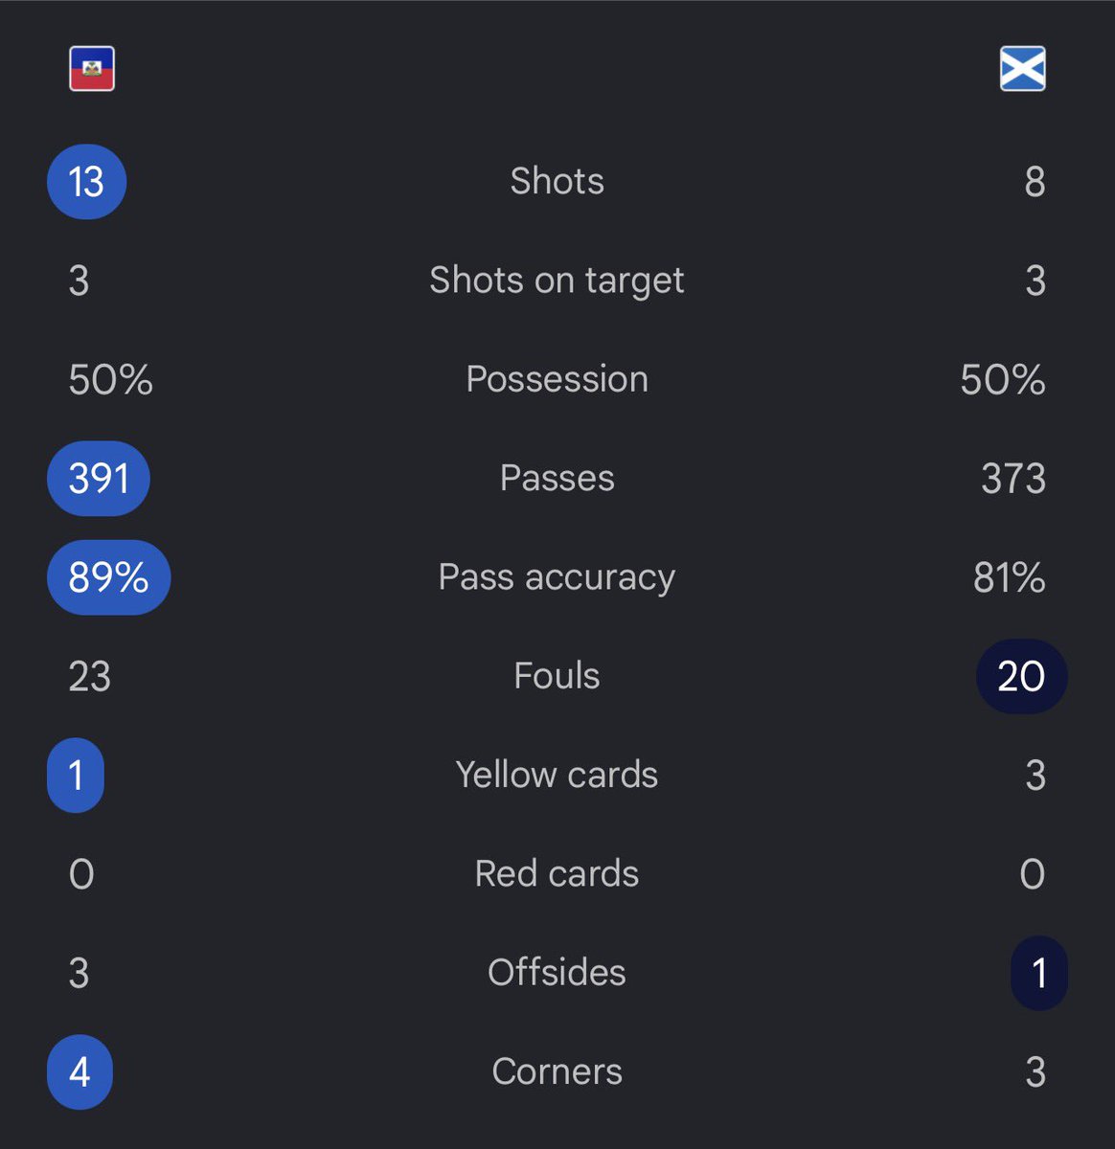Image resolution: width=1115 pixels, height=1149 pixels.
Task: Select the Possession stat label
Action: pyautogui.click(x=557, y=379)
